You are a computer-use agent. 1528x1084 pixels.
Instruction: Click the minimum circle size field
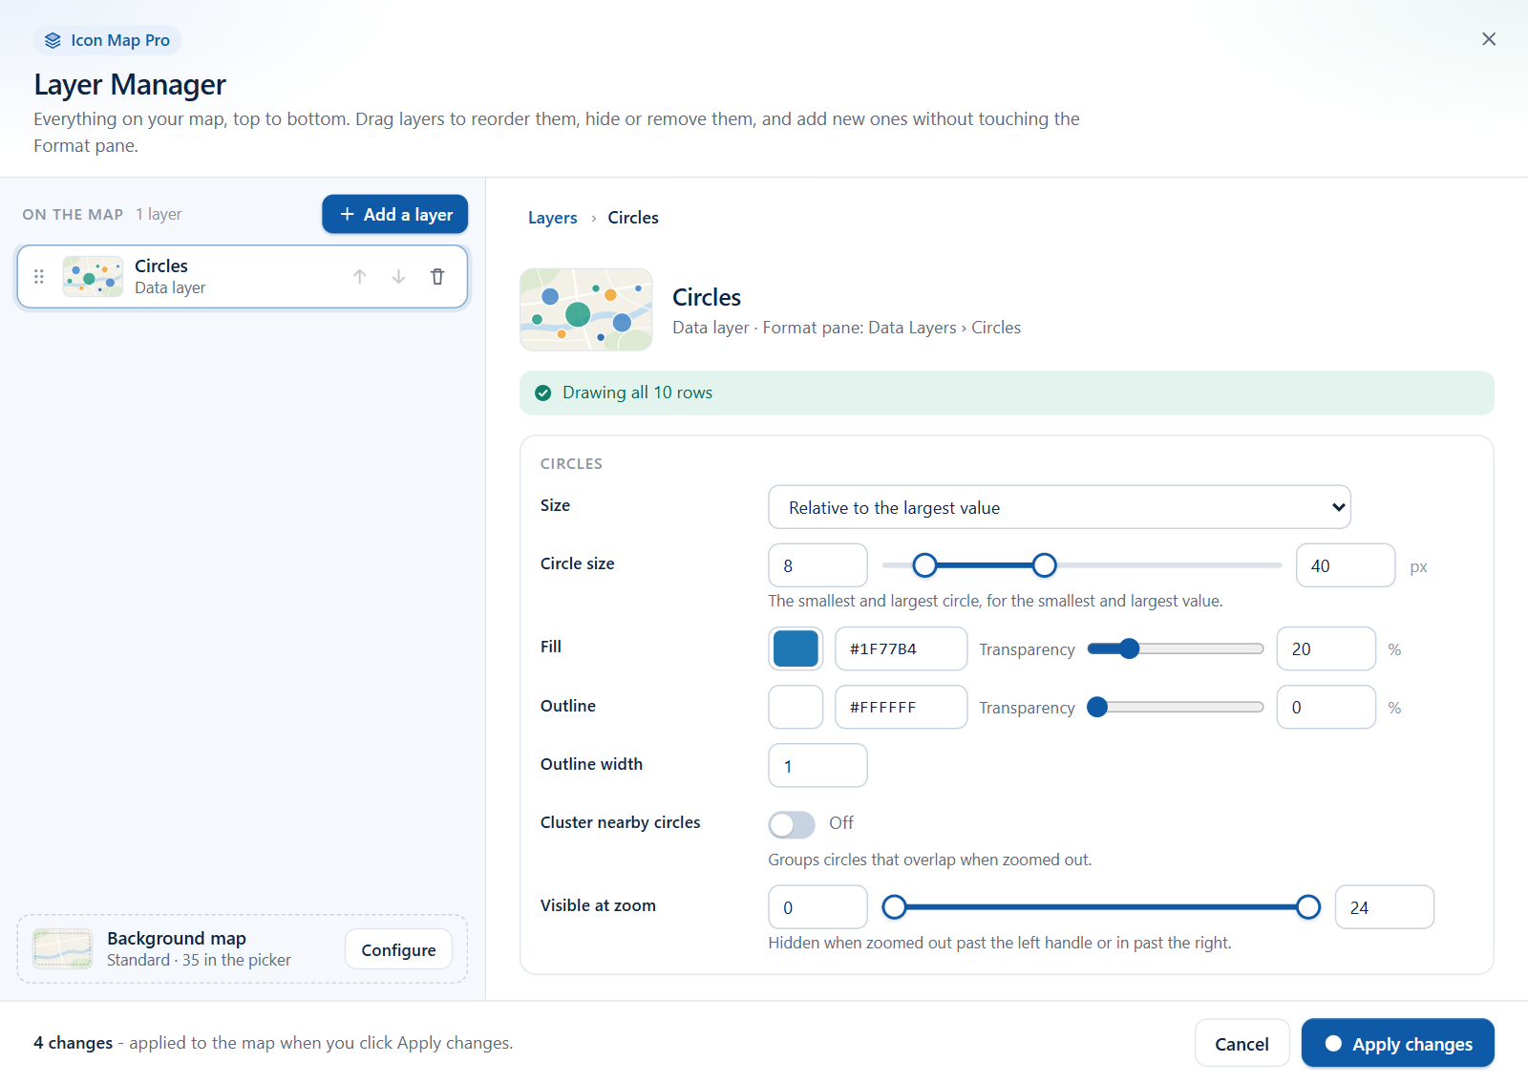pyautogui.click(x=817, y=565)
